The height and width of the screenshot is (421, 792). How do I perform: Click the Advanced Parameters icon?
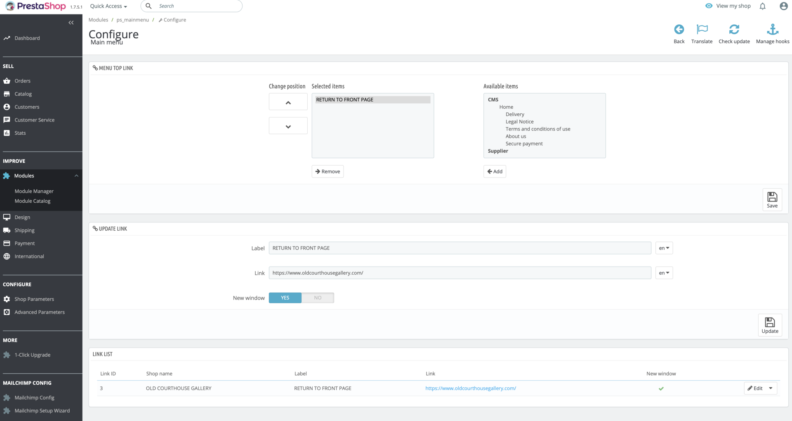point(7,312)
